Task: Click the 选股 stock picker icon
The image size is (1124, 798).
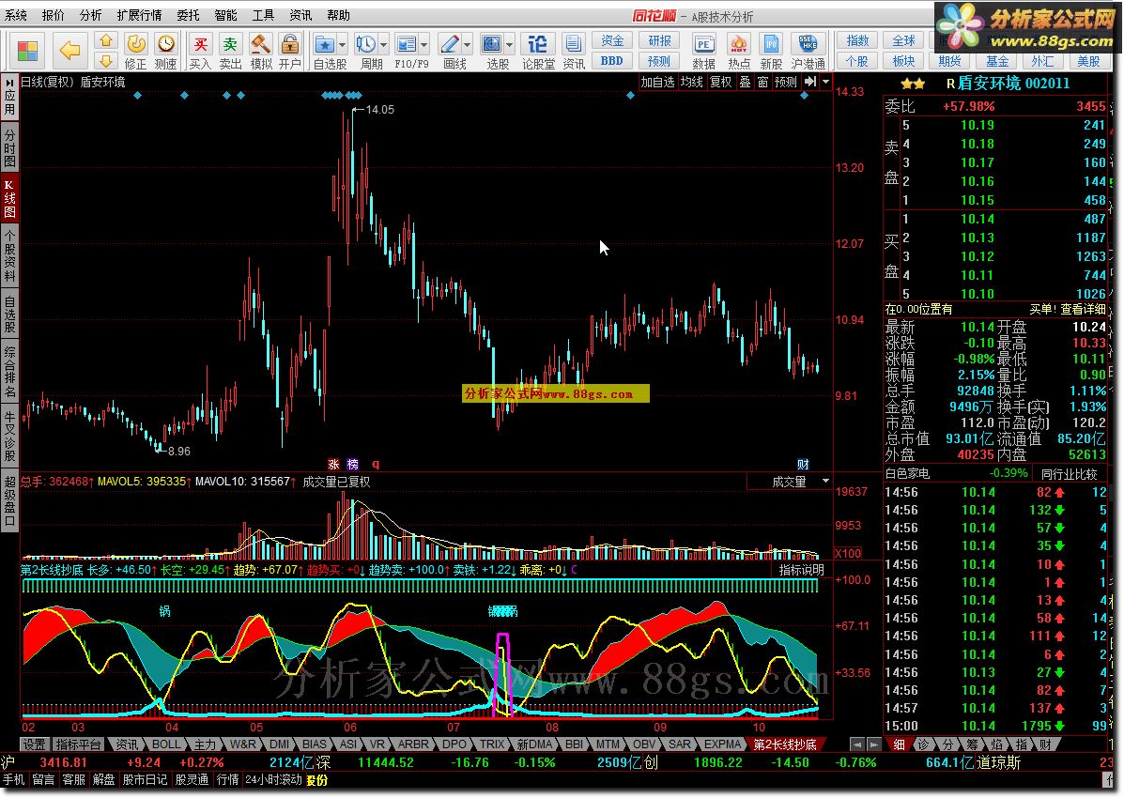Action: tap(492, 45)
